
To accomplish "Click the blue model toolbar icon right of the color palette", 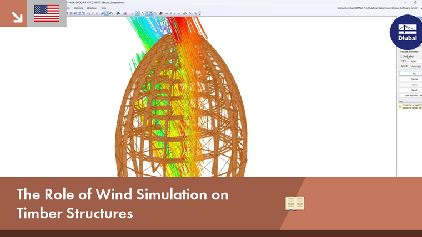I will click(x=118, y=13).
